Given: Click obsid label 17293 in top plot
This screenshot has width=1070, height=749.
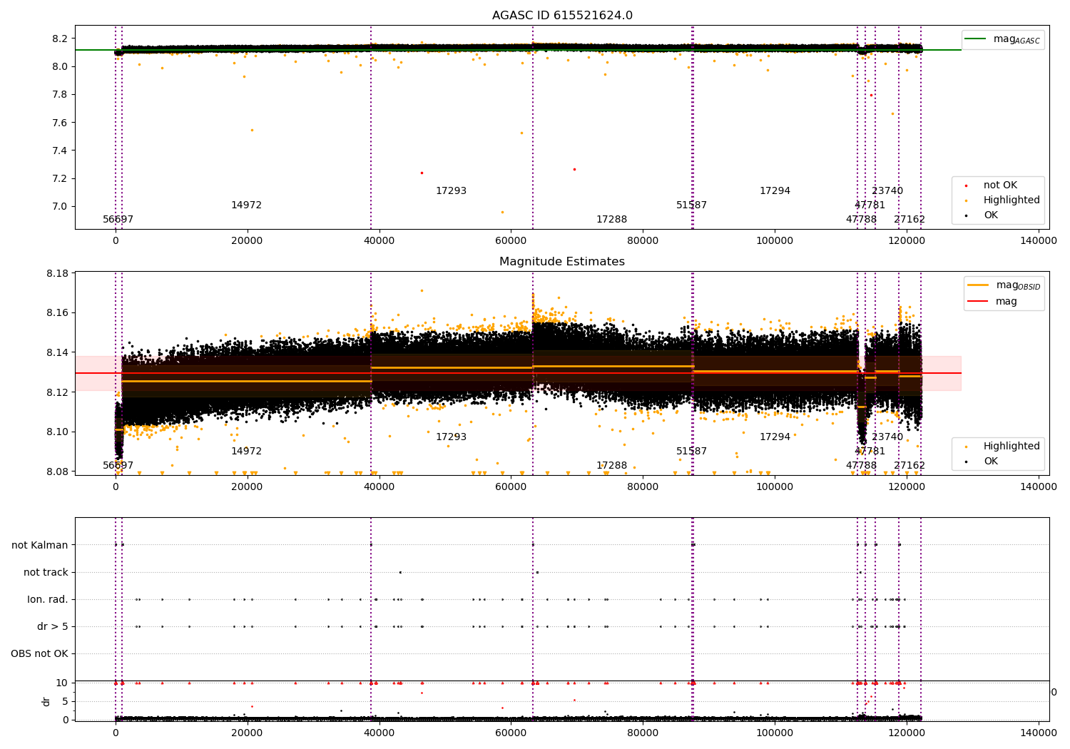Looking at the screenshot, I should tap(451, 191).
